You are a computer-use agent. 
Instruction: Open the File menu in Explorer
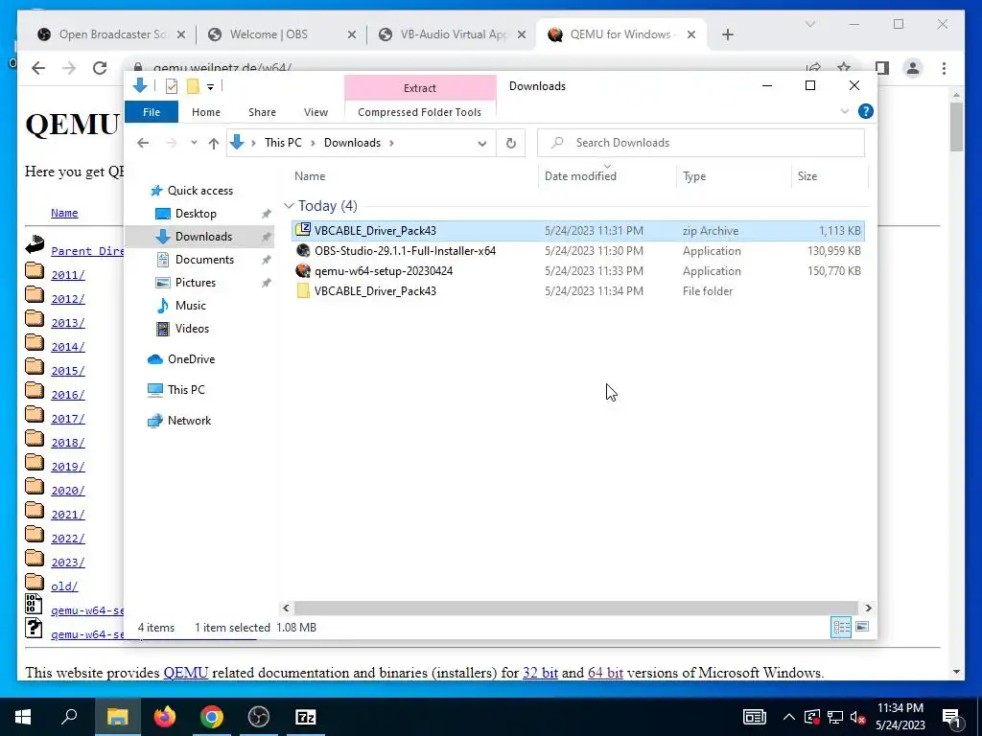tap(152, 112)
